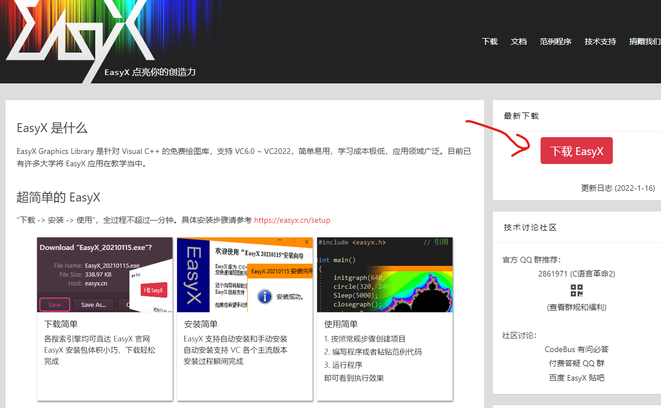Click the 超简单的 EasyX heading

point(58,197)
